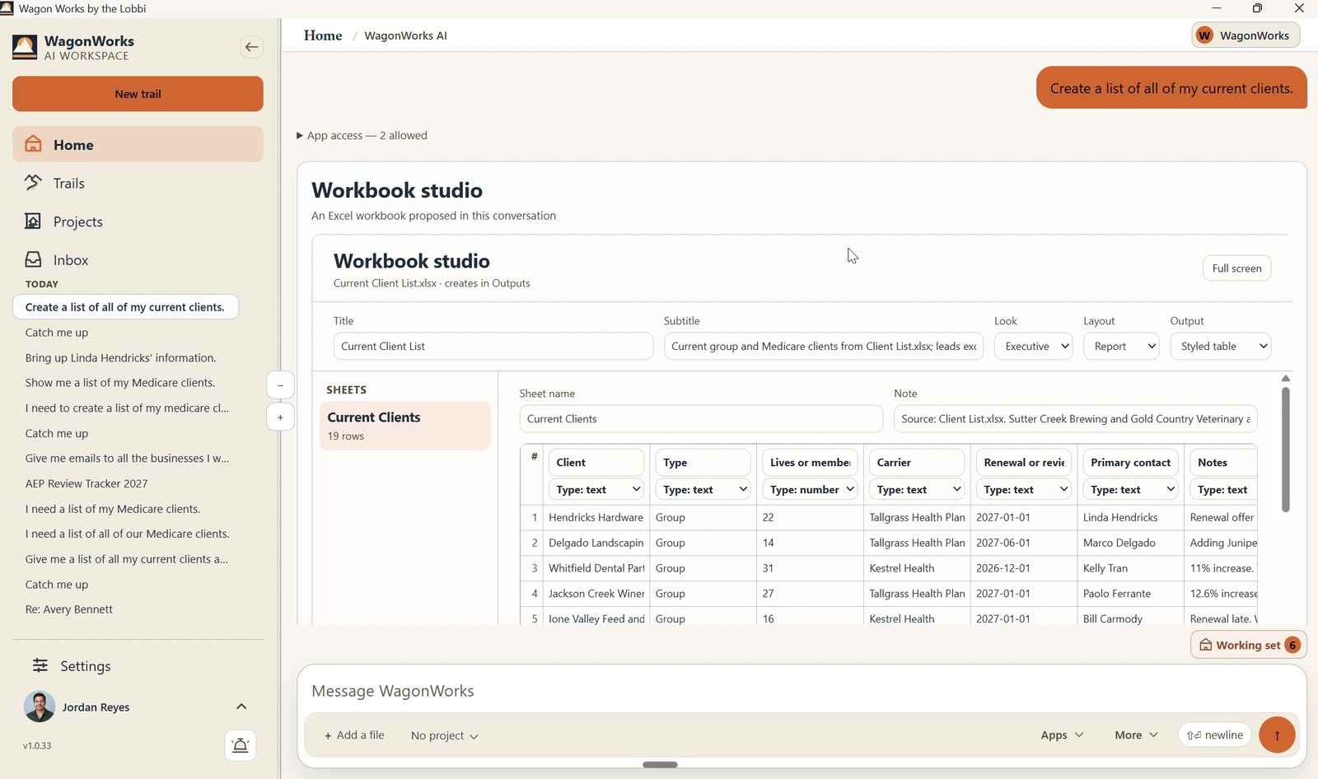Open the Output dropdown set to Styled table
Image resolution: width=1318 pixels, height=779 pixels.
pyautogui.click(x=1220, y=346)
